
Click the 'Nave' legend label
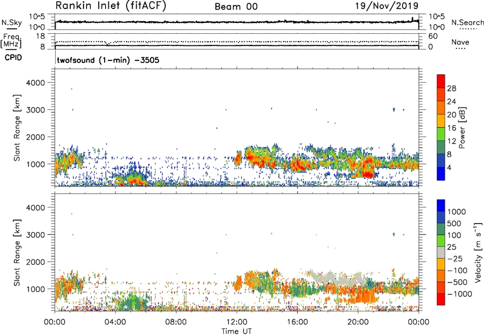(460, 42)
